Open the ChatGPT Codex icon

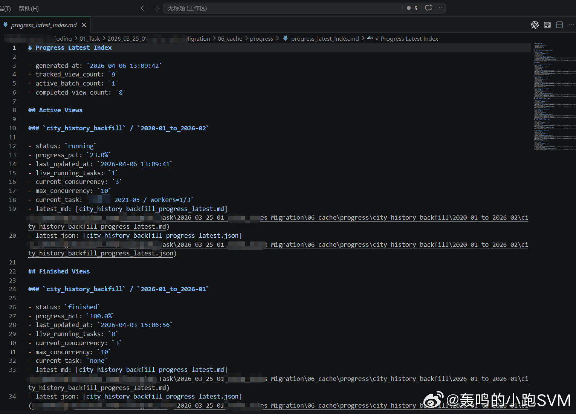point(535,25)
